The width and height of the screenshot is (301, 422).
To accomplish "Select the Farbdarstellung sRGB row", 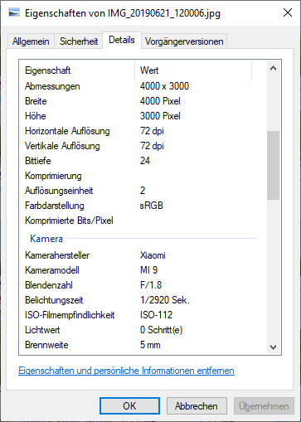I will 143,206.
